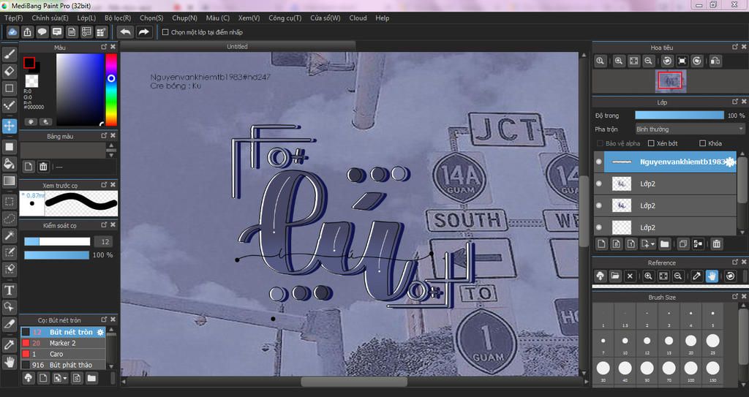Undock the Lớp layer panel
749x397 pixels.
735,102
